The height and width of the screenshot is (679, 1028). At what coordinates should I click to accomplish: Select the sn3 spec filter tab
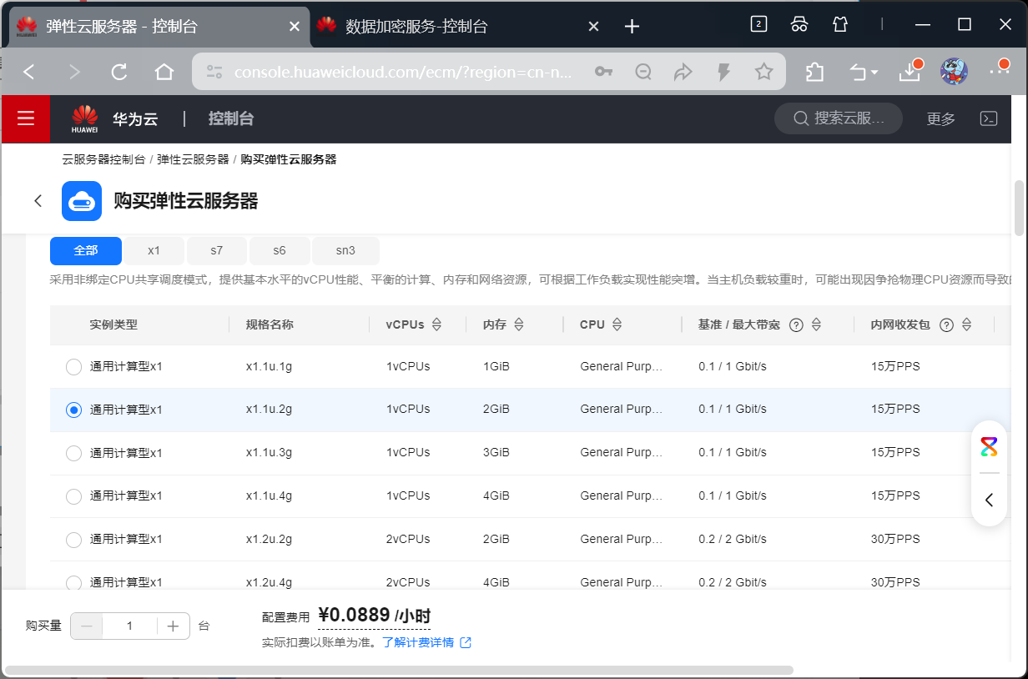pyautogui.click(x=345, y=250)
